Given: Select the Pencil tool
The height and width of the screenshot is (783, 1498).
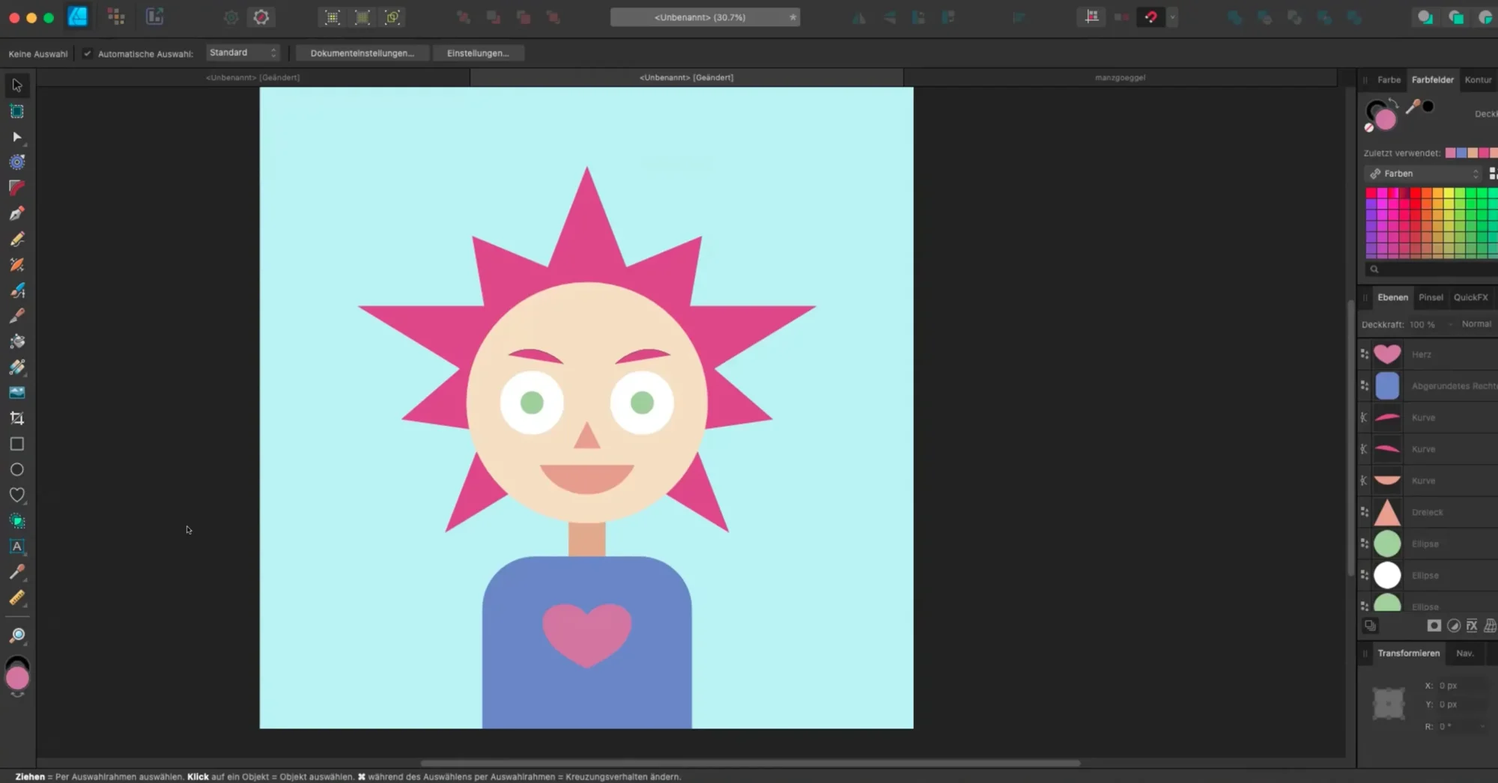Looking at the screenshot, I should (16, 239).
